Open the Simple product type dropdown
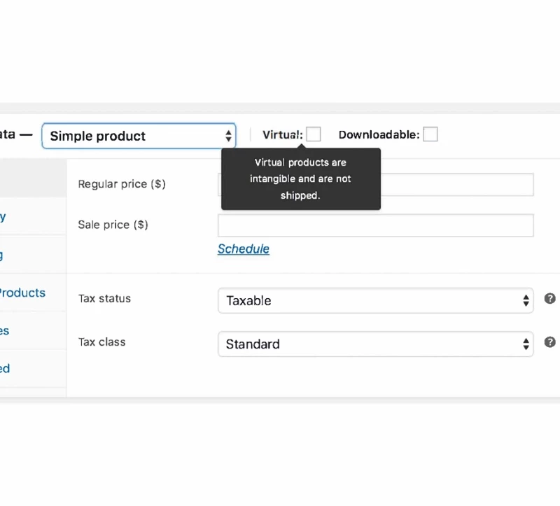 139,136
